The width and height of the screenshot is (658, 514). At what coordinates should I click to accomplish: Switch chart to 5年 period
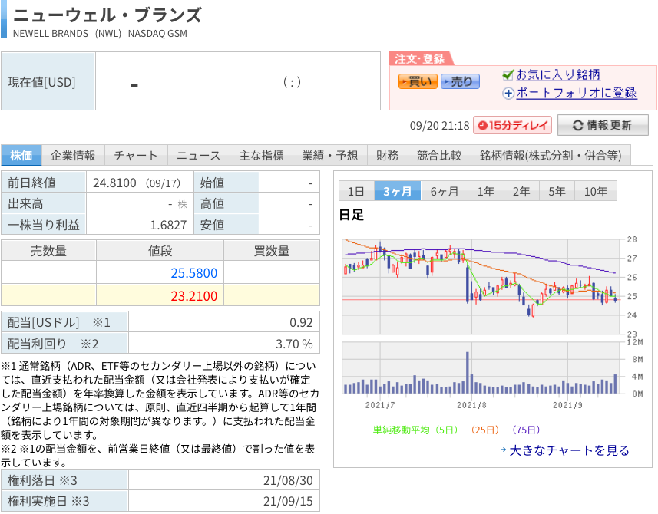coord(557,191)
